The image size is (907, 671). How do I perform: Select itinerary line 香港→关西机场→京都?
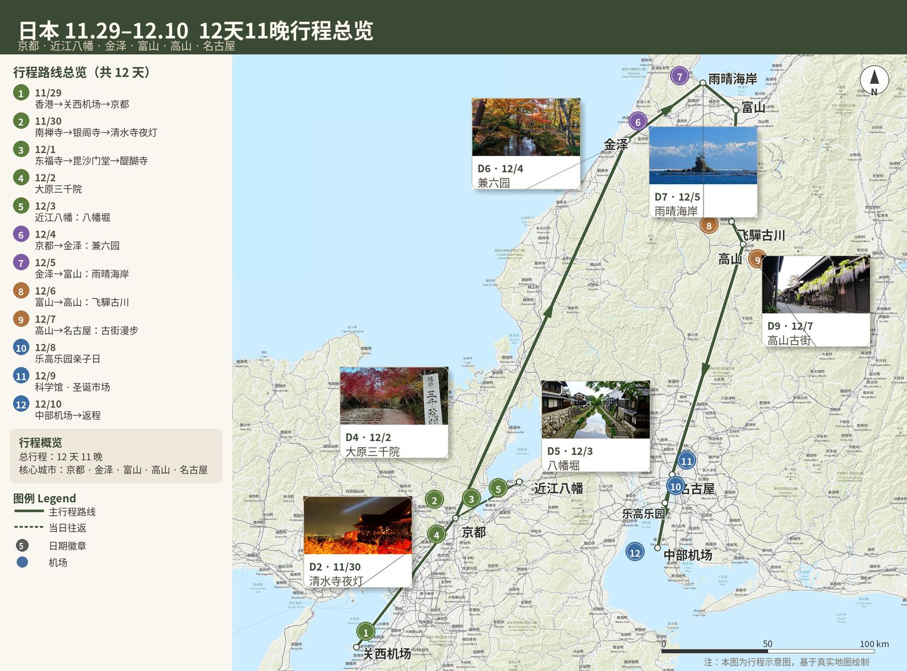(x=82, y=104)
